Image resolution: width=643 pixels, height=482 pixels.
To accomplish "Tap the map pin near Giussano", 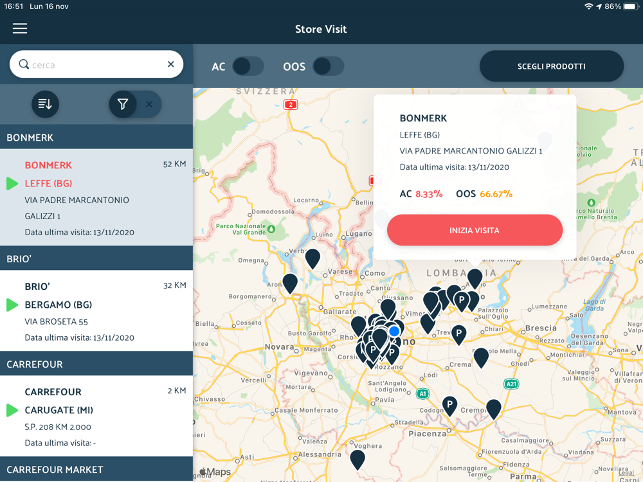I will pyautogui.click(x=388, y=308).
